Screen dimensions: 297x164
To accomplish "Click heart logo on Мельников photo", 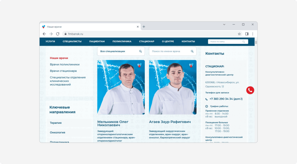I will (140, 65).
